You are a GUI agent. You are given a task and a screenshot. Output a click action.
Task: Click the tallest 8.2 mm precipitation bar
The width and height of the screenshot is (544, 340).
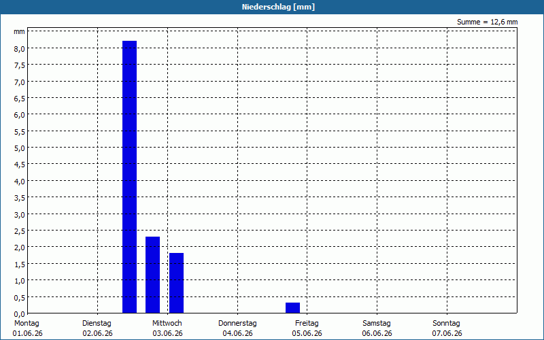click(129, 177)
